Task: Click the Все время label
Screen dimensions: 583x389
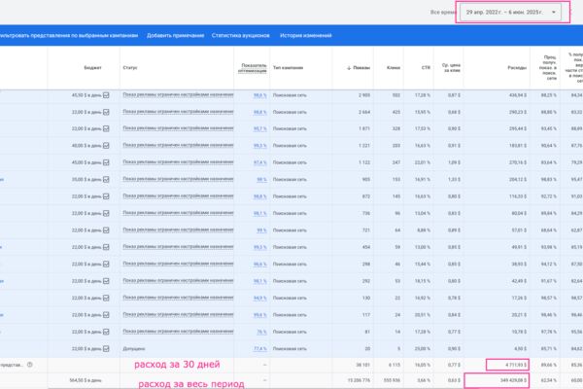Action: click(x=443, y=13)
